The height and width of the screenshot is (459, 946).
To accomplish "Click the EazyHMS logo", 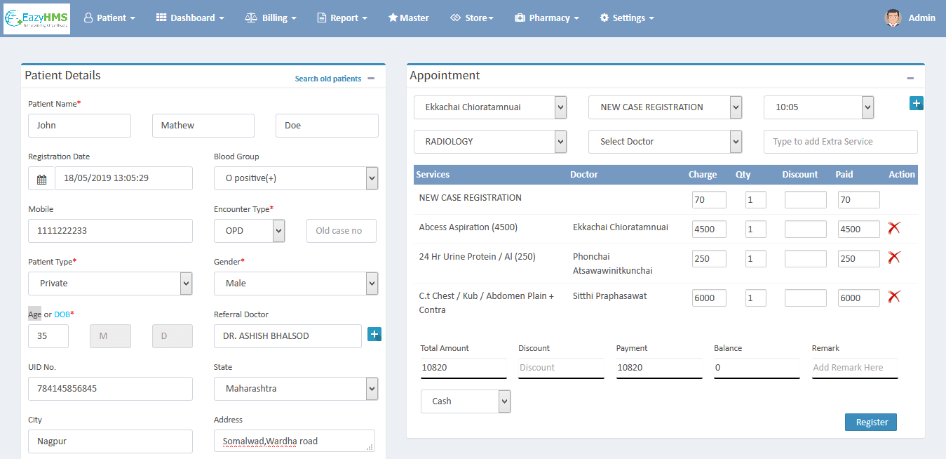I will (x=36, y=18).
